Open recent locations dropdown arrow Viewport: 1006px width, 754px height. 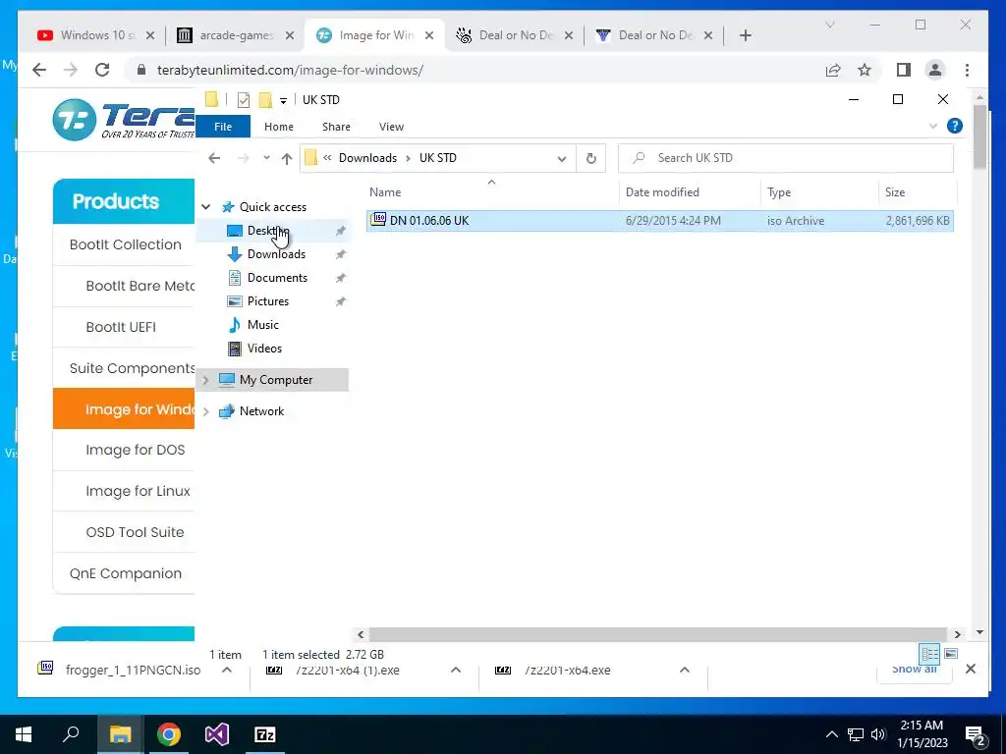[x=266, y=158]
